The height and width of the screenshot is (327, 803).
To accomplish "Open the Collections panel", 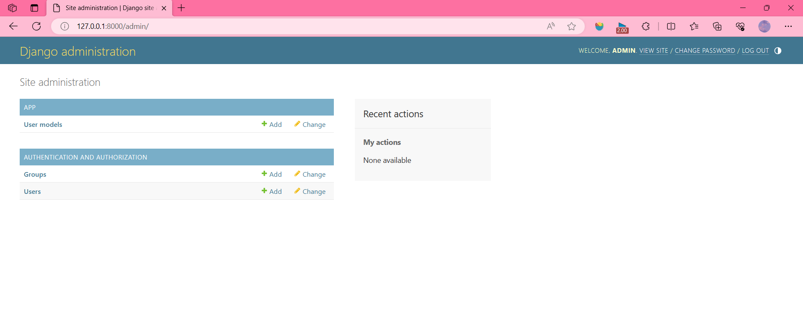I will [x=717, y=26].
